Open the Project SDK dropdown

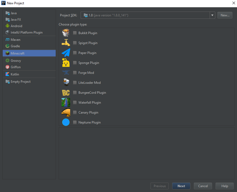point(147,15)
